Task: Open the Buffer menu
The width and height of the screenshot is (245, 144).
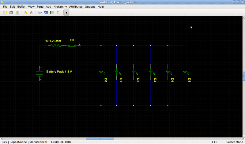Action: (21, 7)
